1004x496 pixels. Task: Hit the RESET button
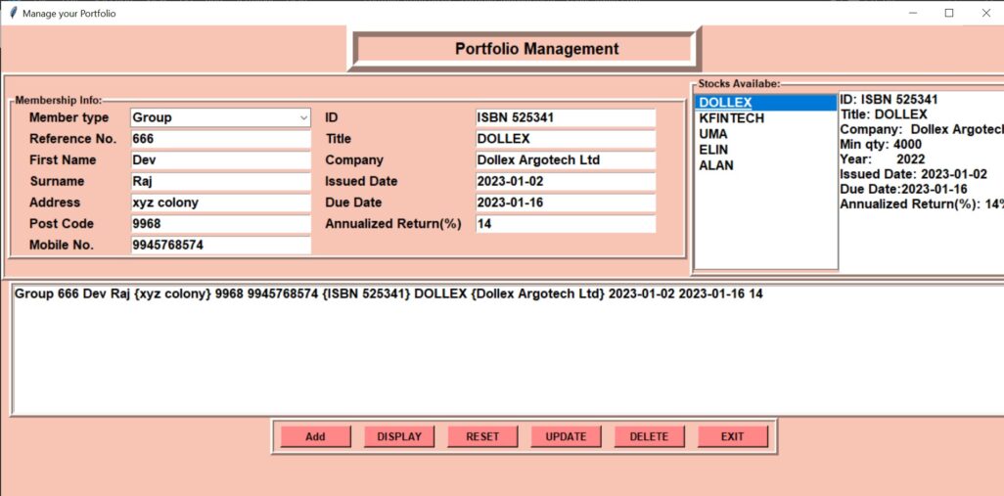[482, 436]
